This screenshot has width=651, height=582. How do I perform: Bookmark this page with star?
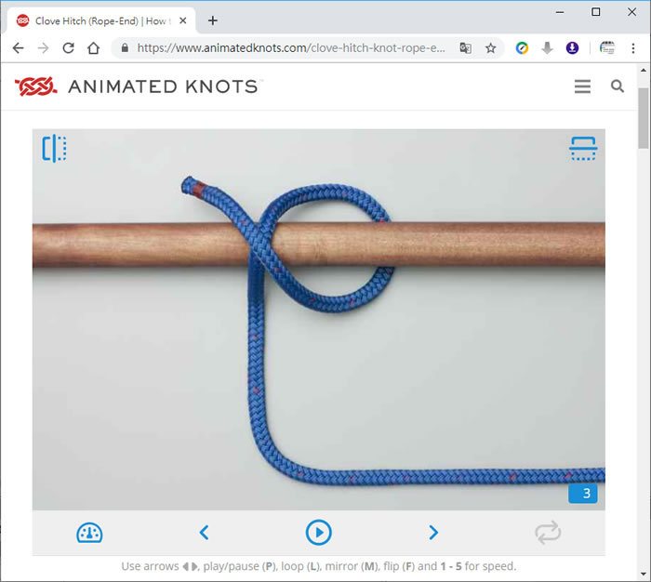point(491,48)
